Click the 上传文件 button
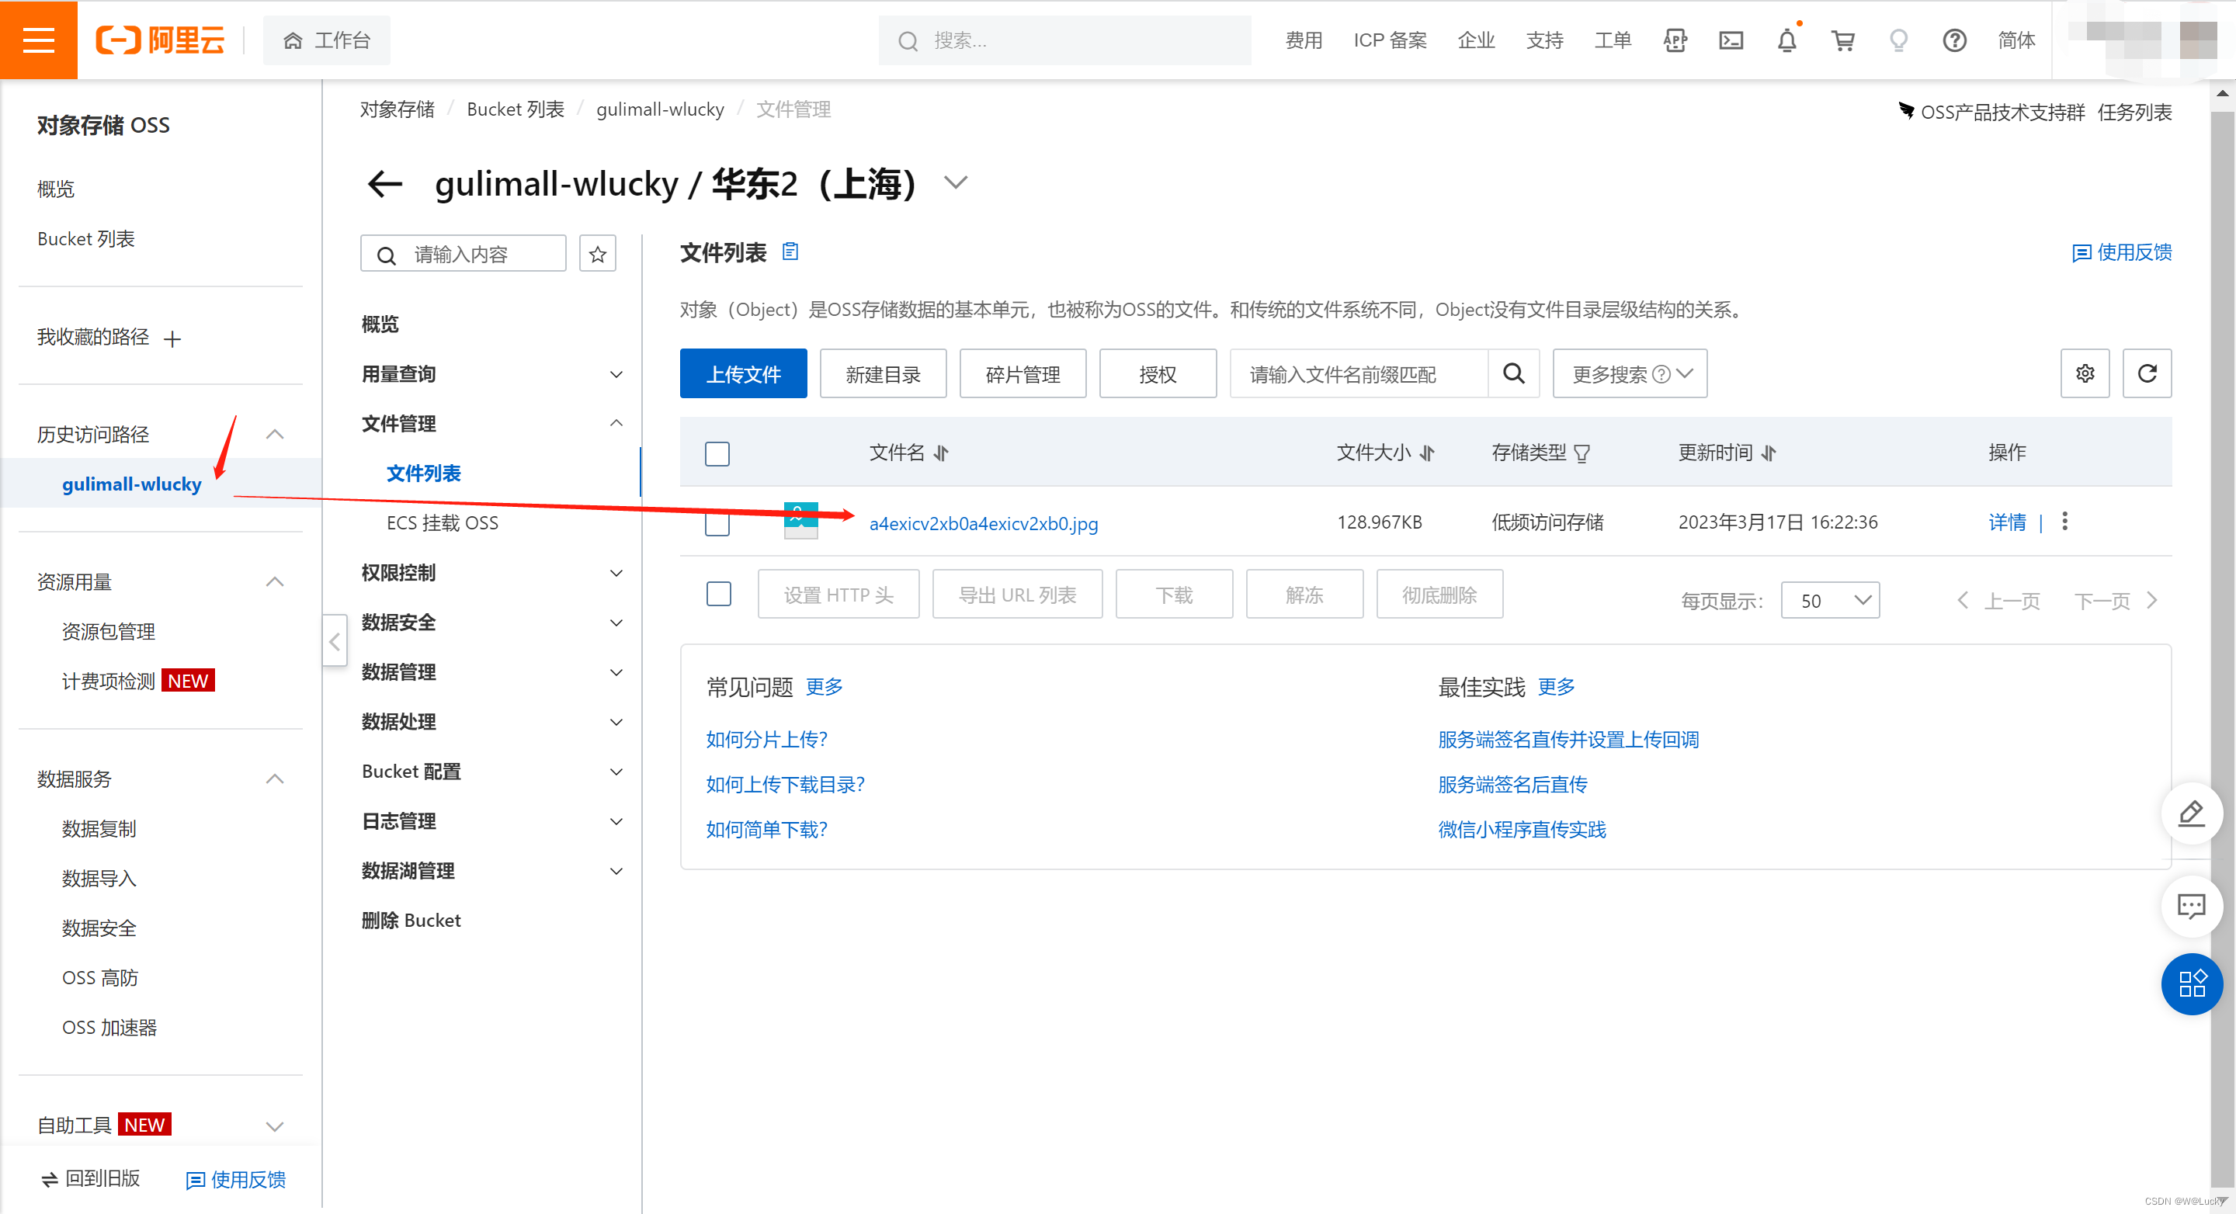 pyautogui.click(x=743, y=374)
